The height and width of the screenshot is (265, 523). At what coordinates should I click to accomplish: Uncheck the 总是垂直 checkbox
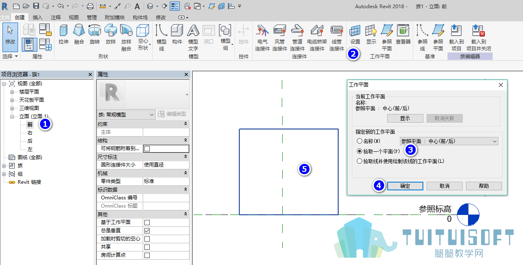147,231
